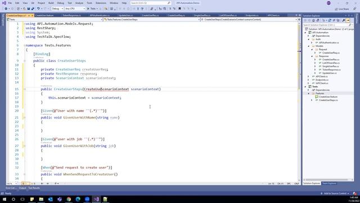Click the search magnifier in Solution Explorer

pyautogui.click(x=350, y=25)
